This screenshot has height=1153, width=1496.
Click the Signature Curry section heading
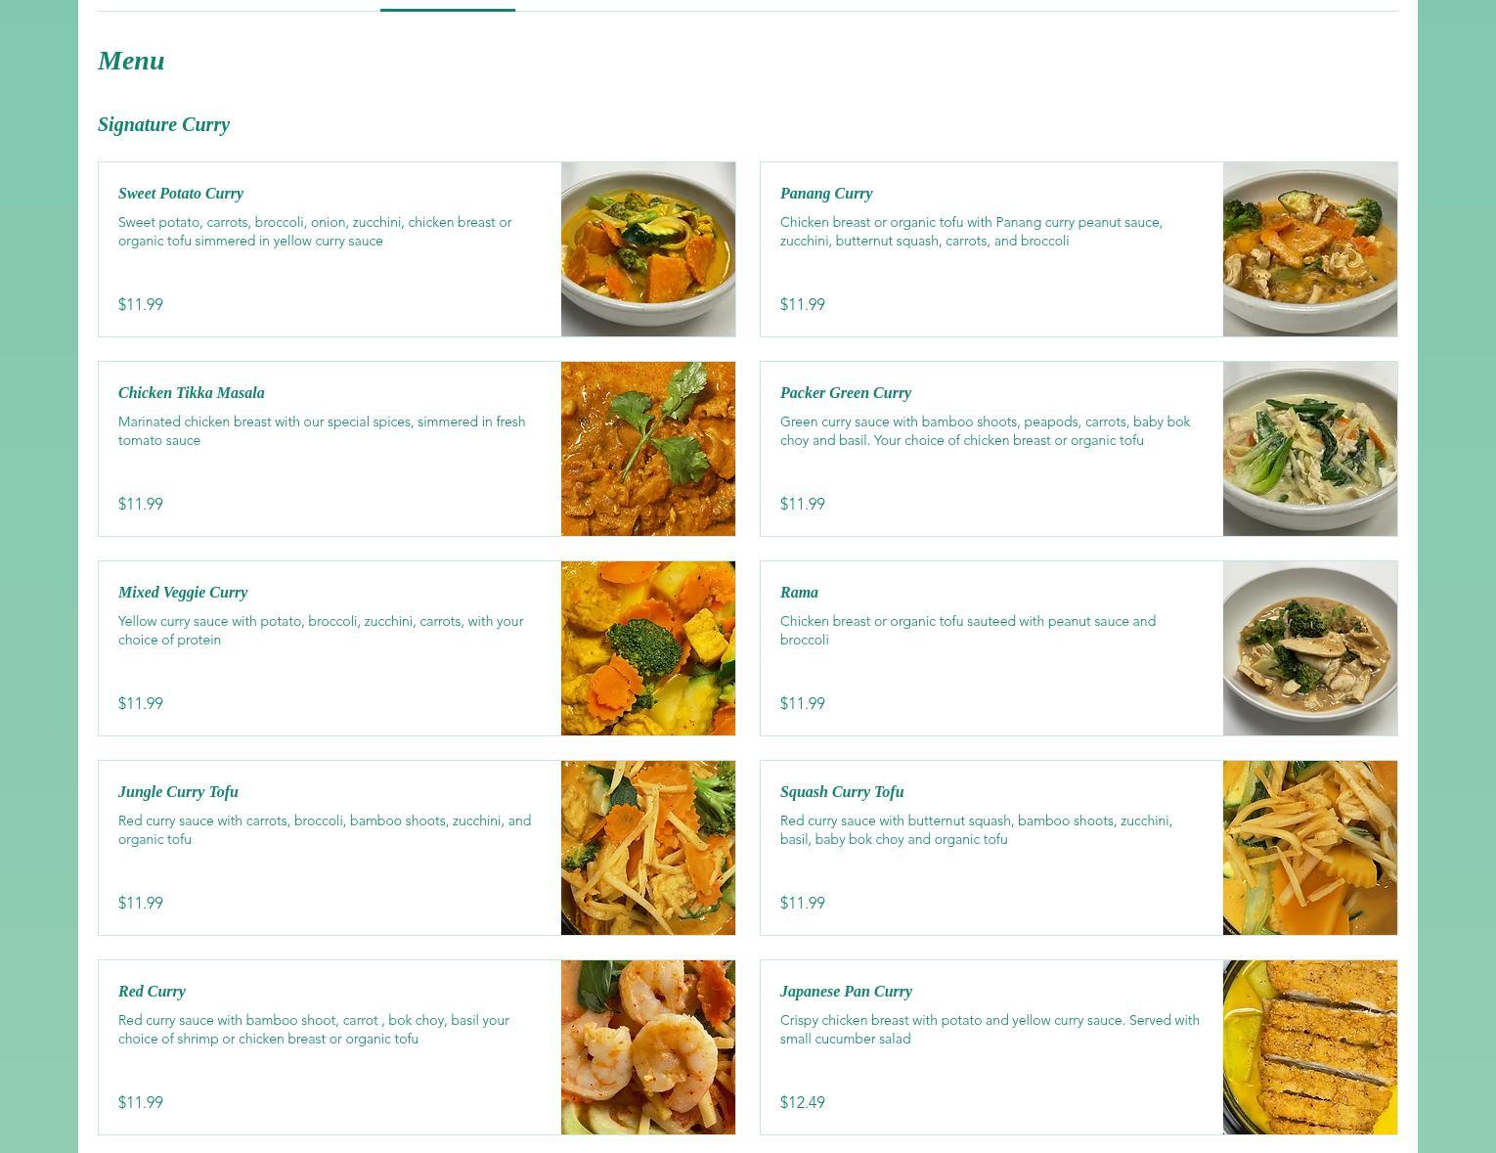[x=163, y=124]
